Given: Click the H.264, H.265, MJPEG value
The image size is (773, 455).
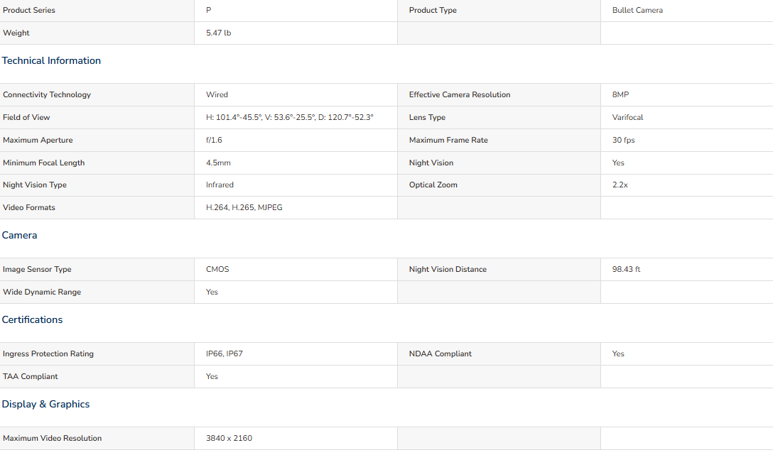Looking at the screenshot, I should [244, 207].
